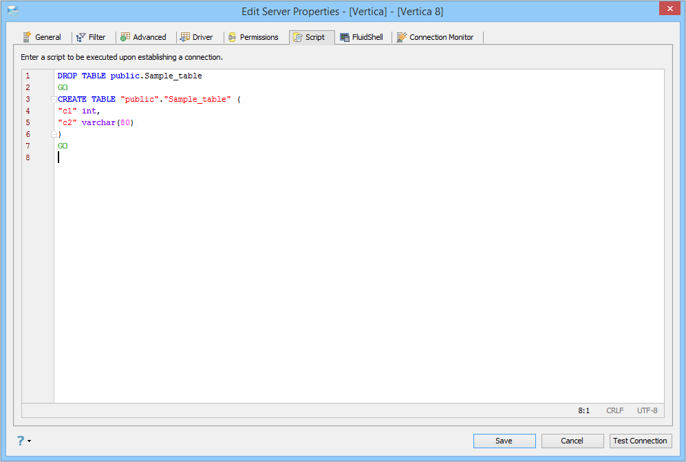Switch to the Filter tab
The width and height of the screenshot is (686, 462).
(91, 37)
